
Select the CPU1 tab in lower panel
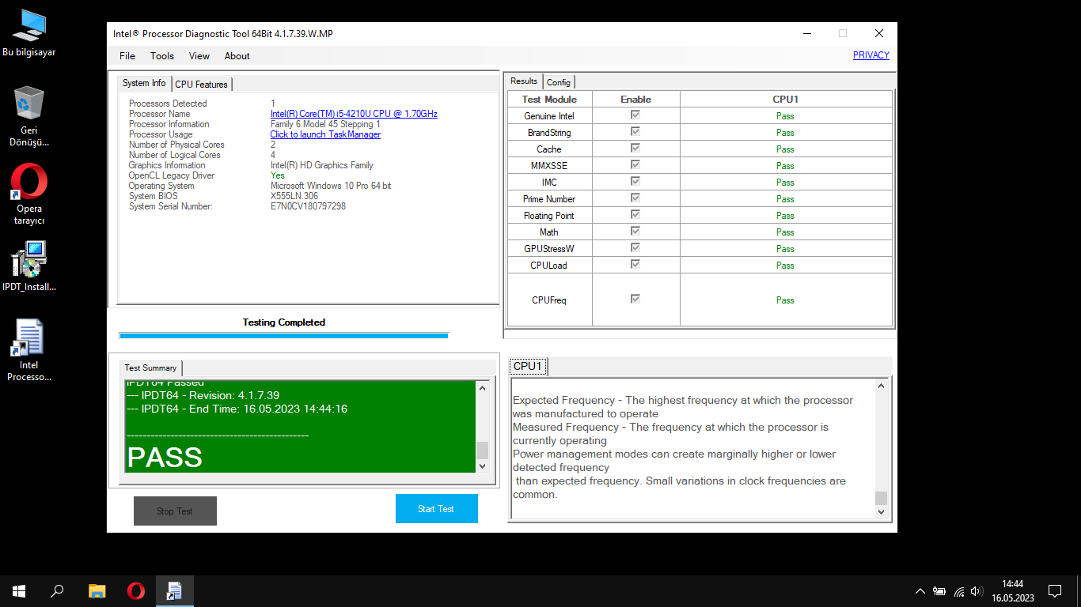coord(528,366)
